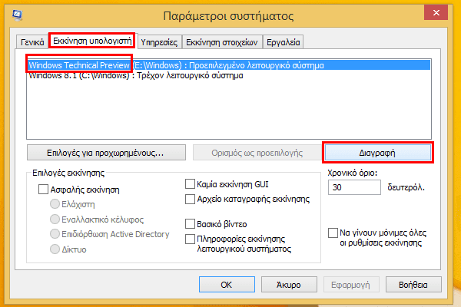The image size is (461, 307).
Task: Toggle the Βασικό βίντεο checkbox
Action: tap(190, 224)
